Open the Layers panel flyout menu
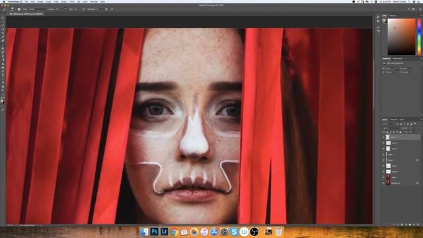The image size is (423, 238). point(421,120)
